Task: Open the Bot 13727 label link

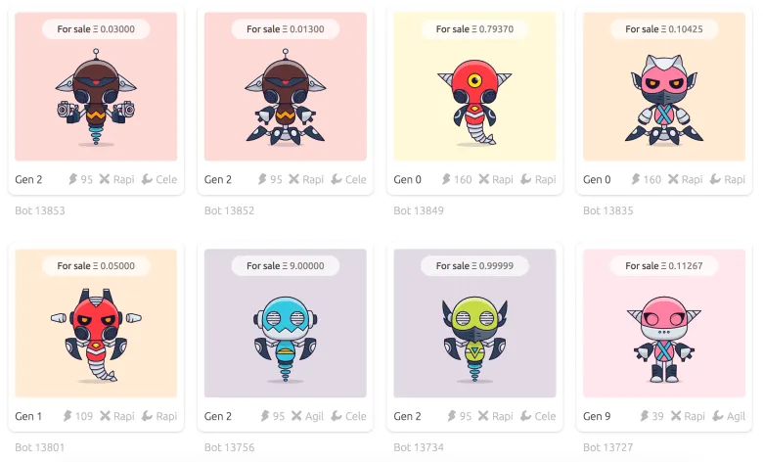Action: pos(607,447)
